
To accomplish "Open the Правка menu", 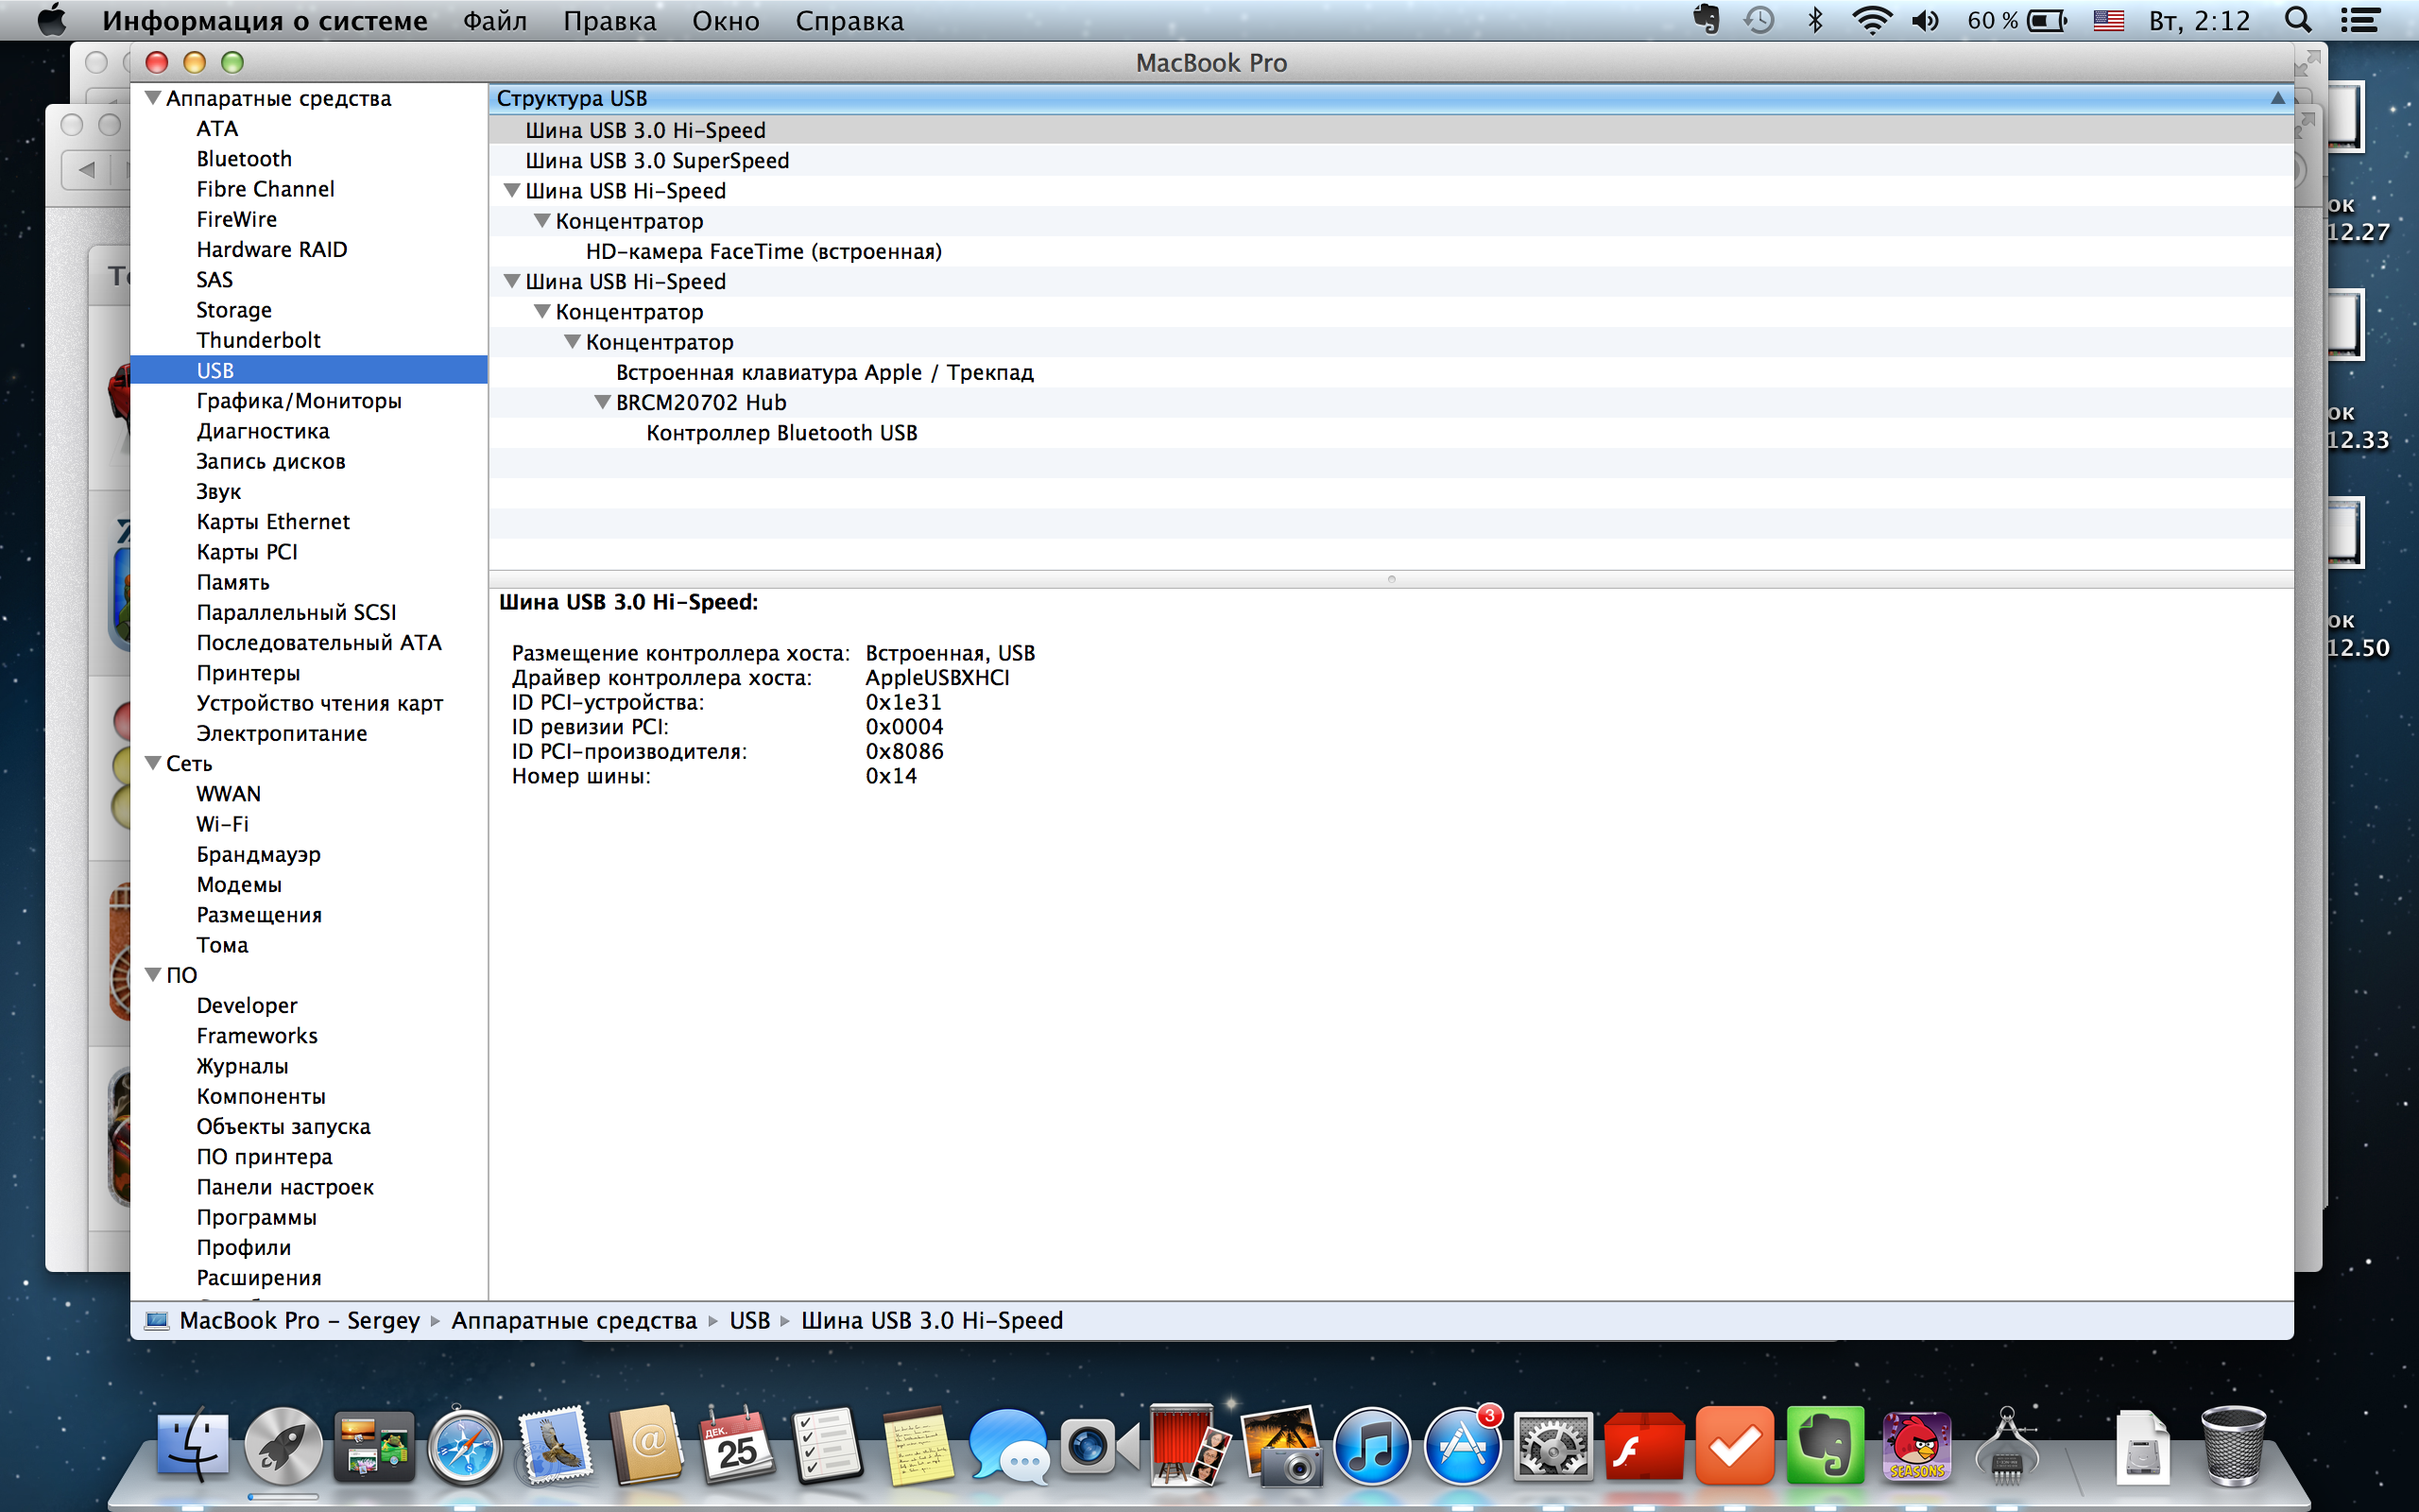I will 609,20.
